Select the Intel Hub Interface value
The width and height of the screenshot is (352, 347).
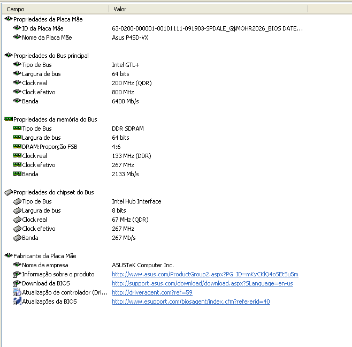coord(136,201)
